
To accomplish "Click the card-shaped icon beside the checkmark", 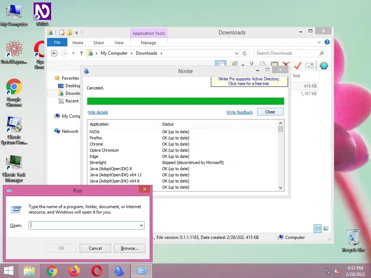I will click(x=309, y=66).
